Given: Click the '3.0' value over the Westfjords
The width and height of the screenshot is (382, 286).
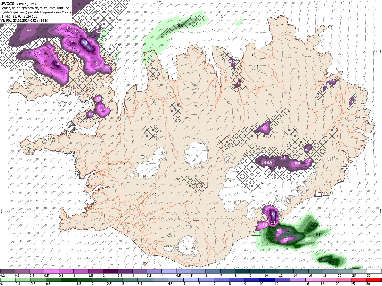Looking at the screenshot, I should (x=56, y=64).
